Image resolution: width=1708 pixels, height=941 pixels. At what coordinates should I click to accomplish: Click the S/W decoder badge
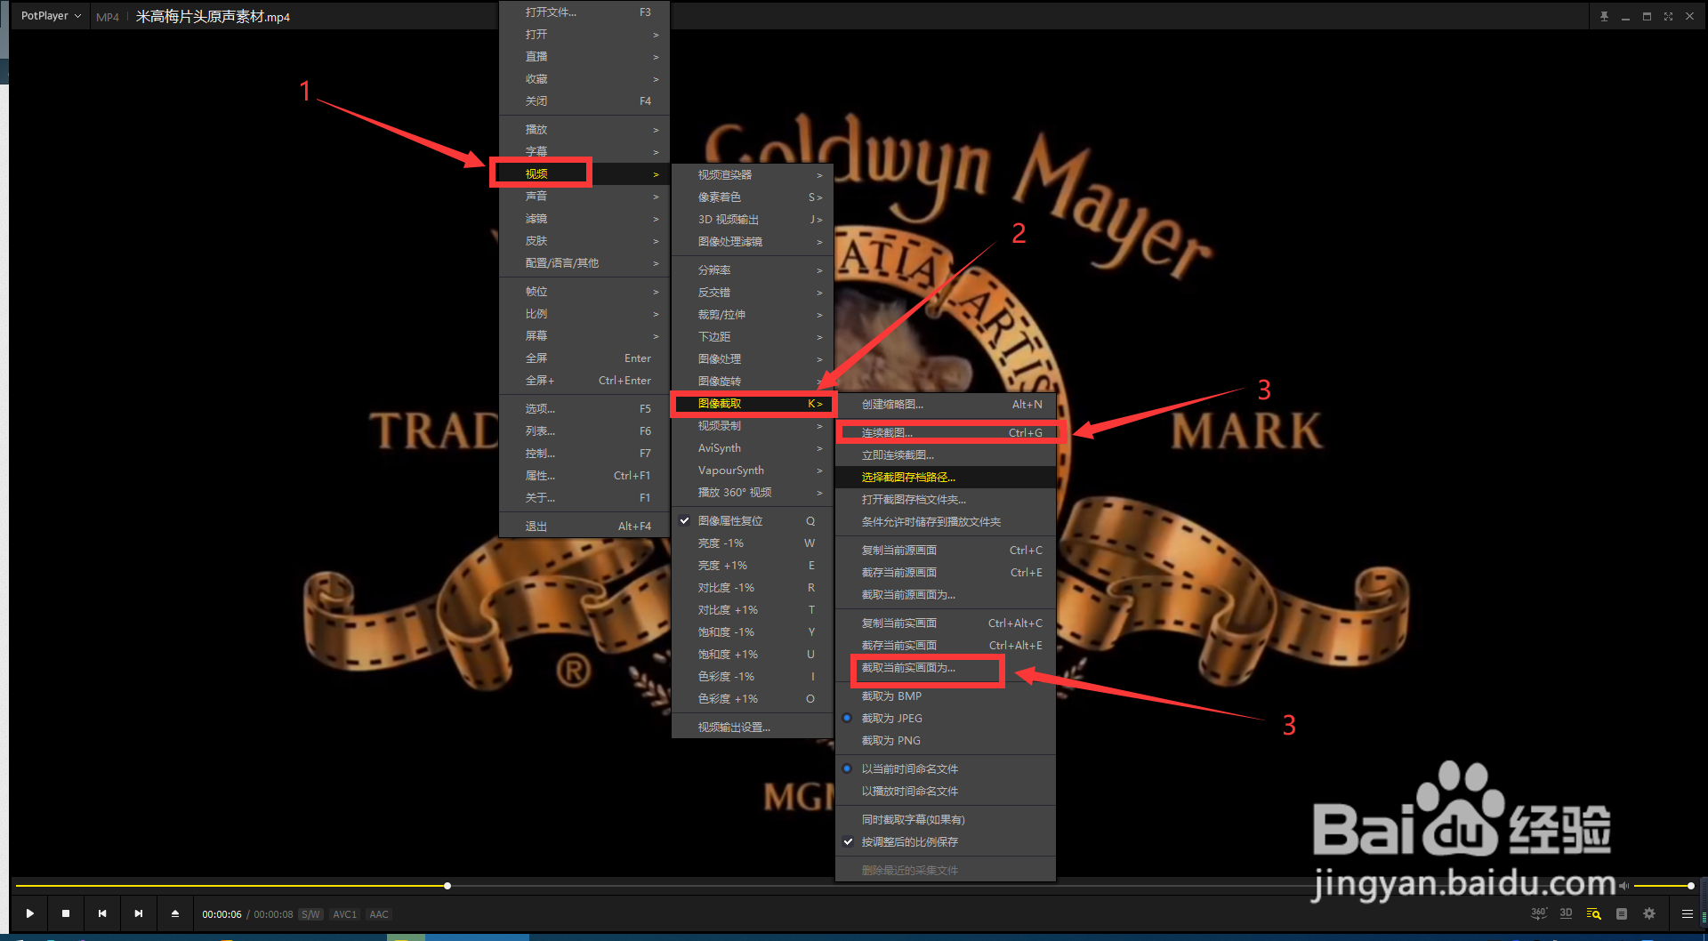[x=310, y=914]
